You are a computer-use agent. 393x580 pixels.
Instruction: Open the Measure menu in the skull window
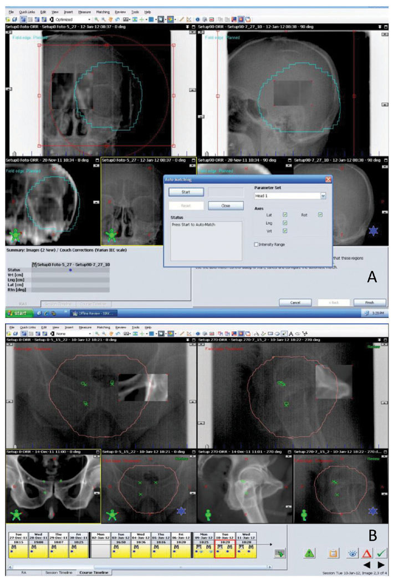pos(85,12)
